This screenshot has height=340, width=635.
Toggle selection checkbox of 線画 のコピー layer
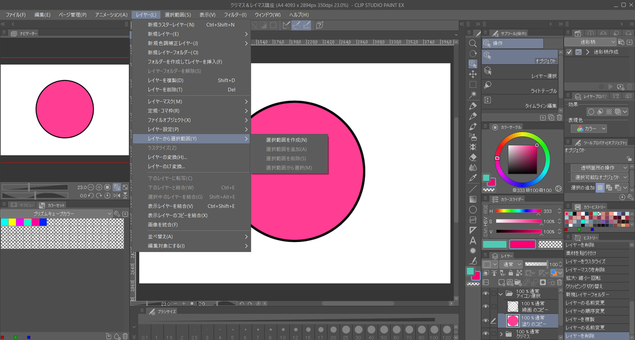(x=494, y=306)
